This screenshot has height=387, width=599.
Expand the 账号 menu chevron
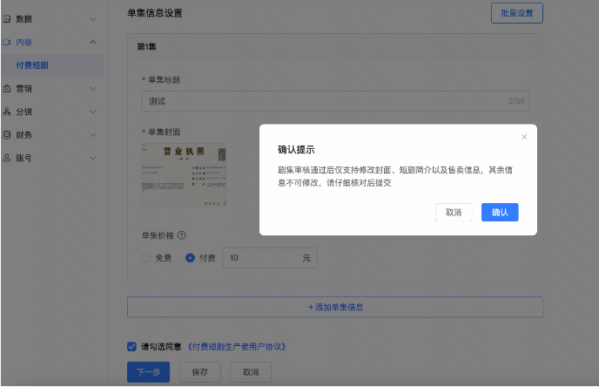coord(93,158)
